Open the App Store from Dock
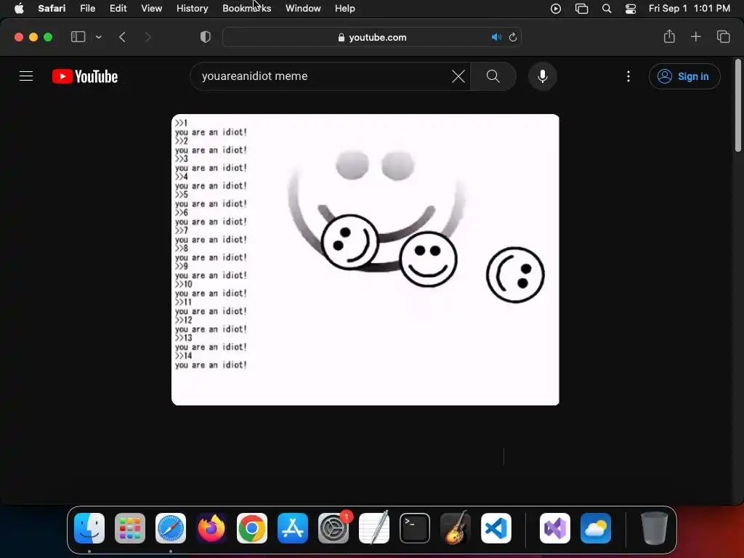744x558 pixels. coord(293,528)
